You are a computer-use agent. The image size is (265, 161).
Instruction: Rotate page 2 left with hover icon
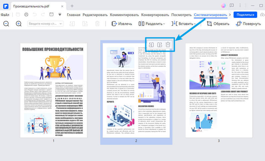coord(151,44)
